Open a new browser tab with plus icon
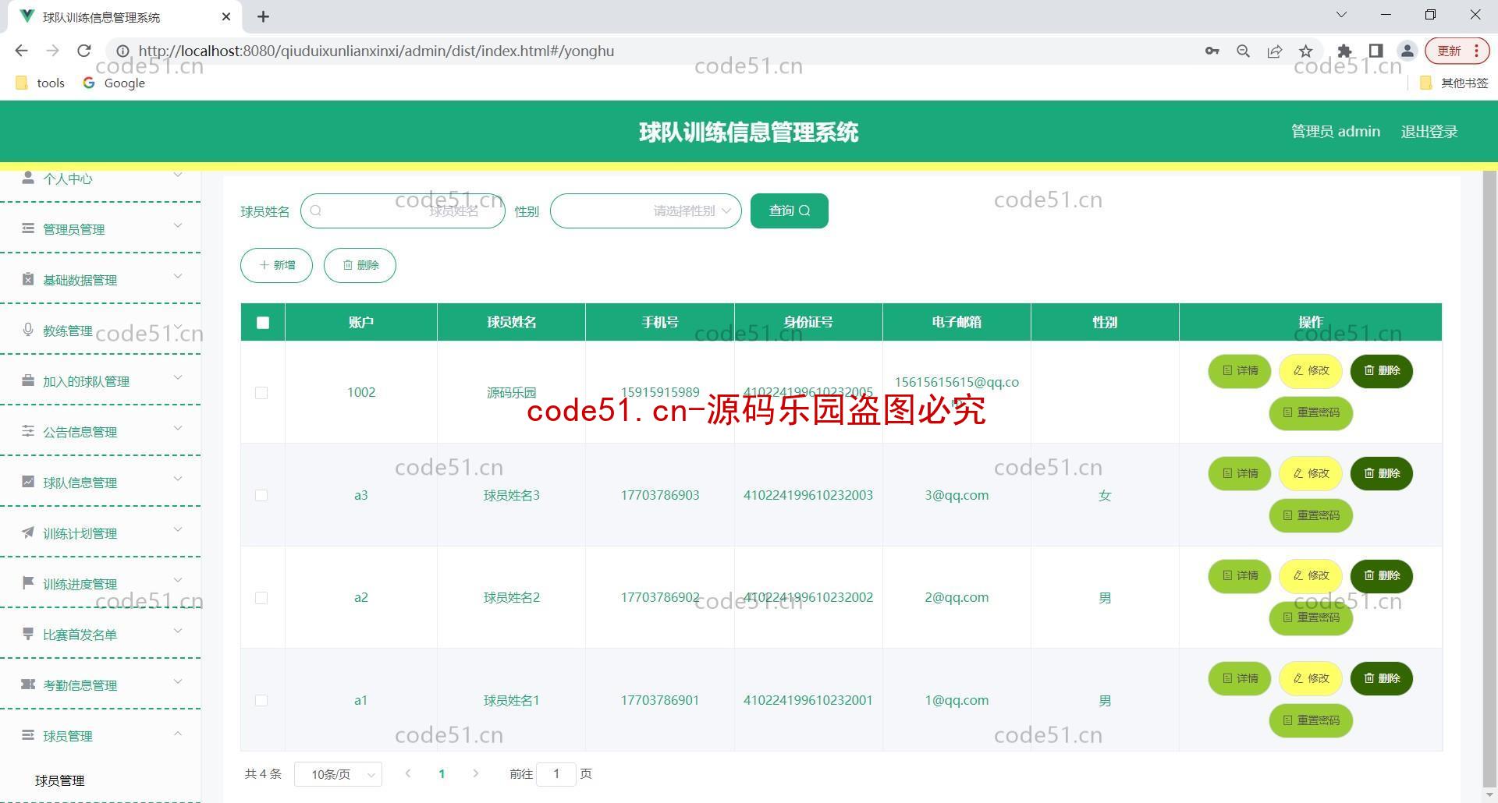 264,16
